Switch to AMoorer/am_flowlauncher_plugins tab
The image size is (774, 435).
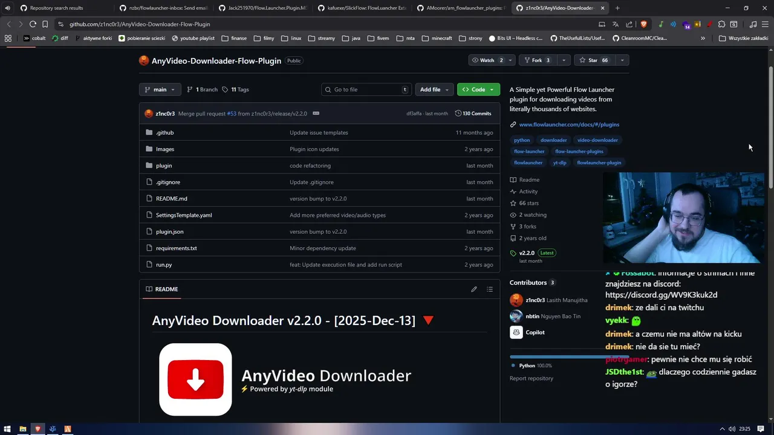[461, 8]
